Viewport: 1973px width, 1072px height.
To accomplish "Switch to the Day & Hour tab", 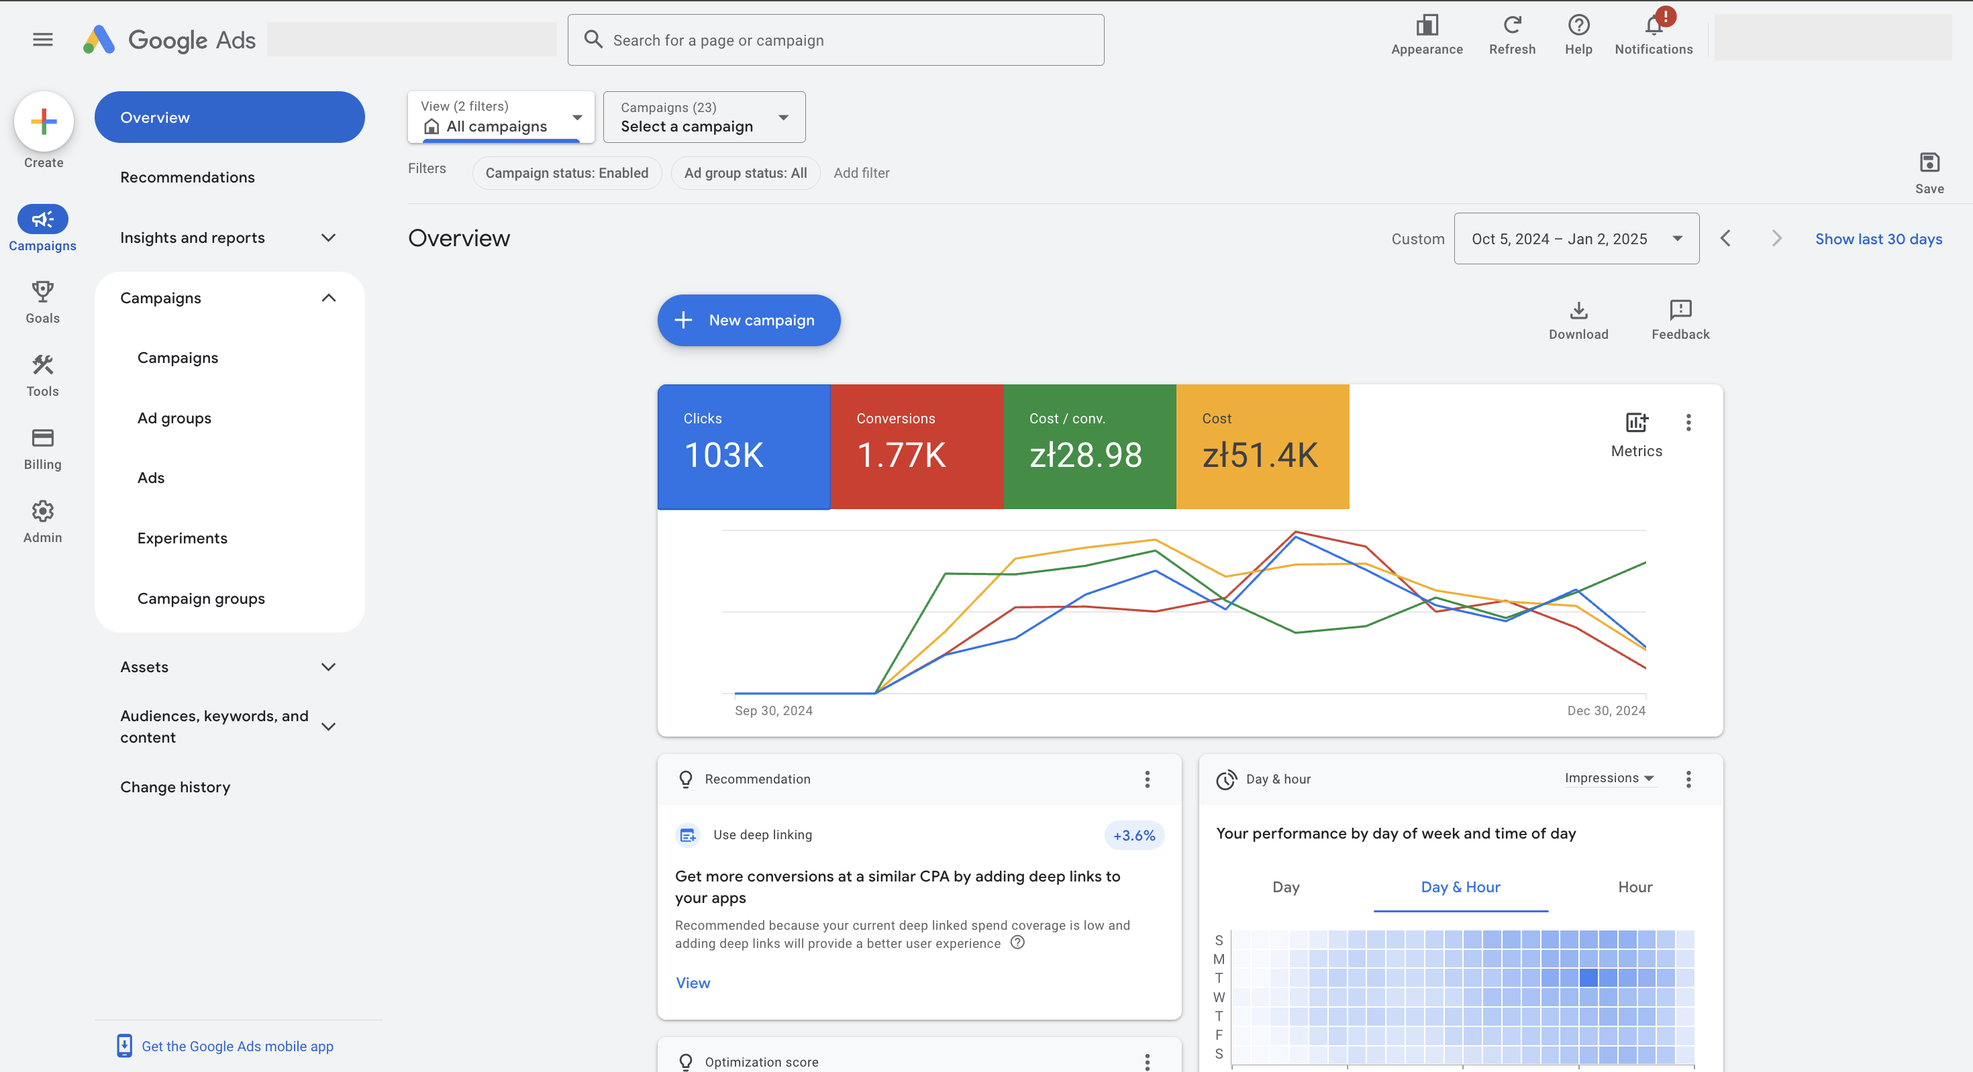I will (x=1460, y=887).
